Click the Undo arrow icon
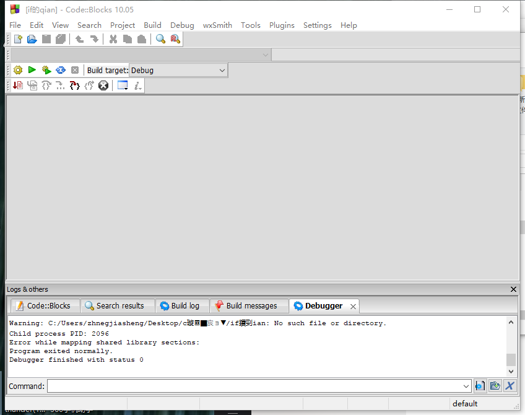 (79, 39)
